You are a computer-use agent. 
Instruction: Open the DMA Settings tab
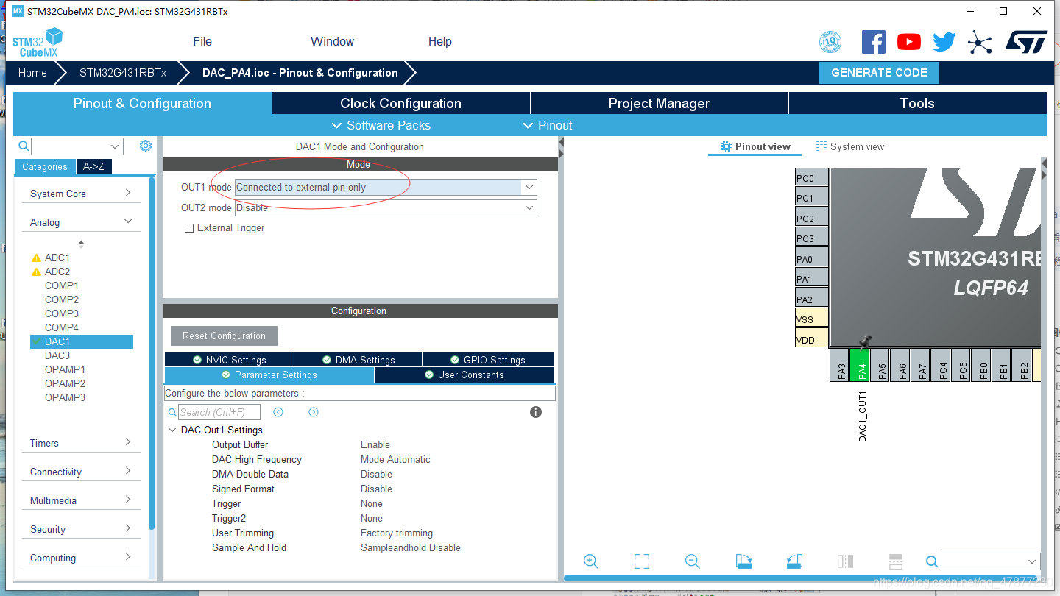click(x=358, y=360)
